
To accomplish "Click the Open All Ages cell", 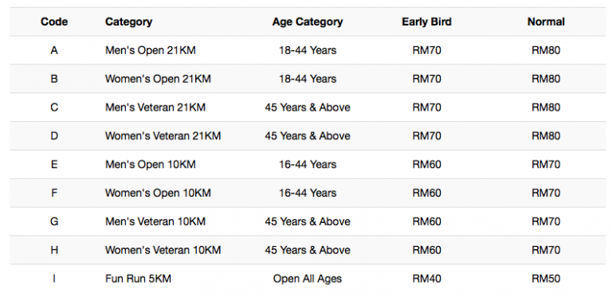I will (x=308, y=279).
